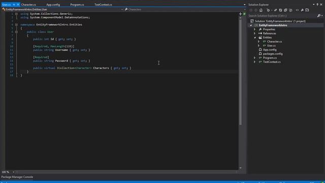Click the C# icon beside Program.cs in tree
325x183 pixels.
tap(261, 58)
